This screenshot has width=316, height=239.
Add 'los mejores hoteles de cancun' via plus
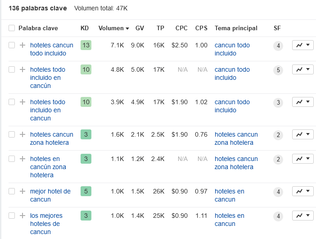(x=23, y=216)
